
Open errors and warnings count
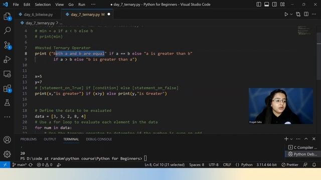[45, 164]
